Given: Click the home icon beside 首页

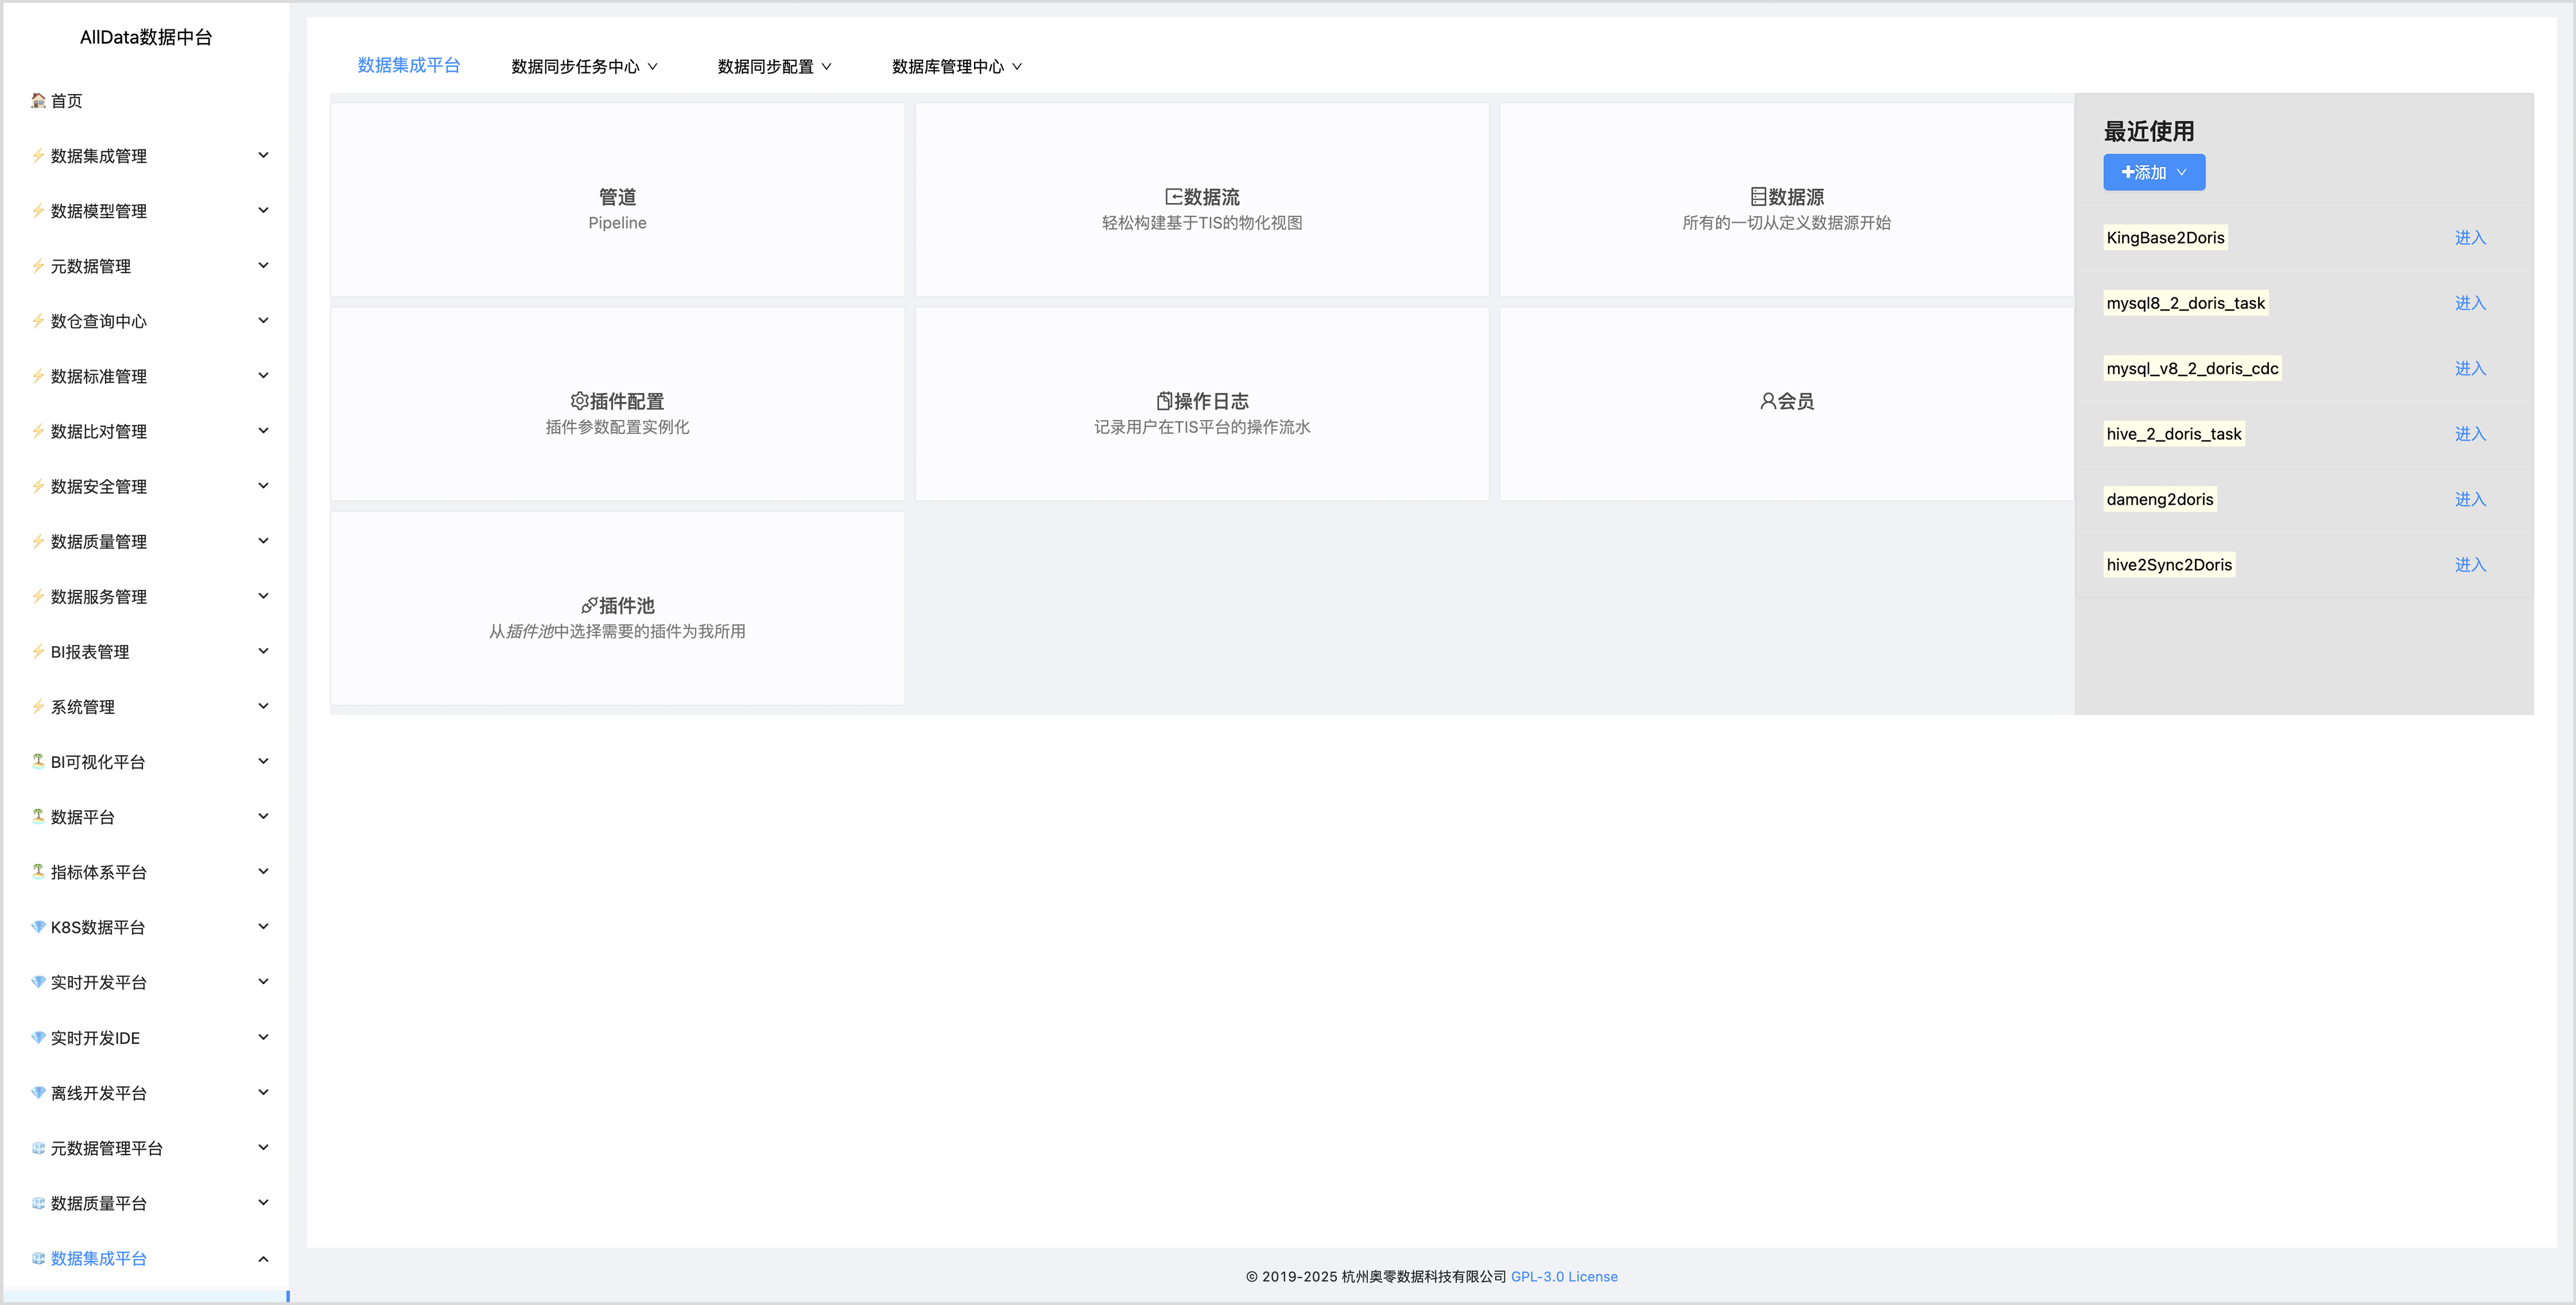Looking at the screenshot, I should pos(38,100).
